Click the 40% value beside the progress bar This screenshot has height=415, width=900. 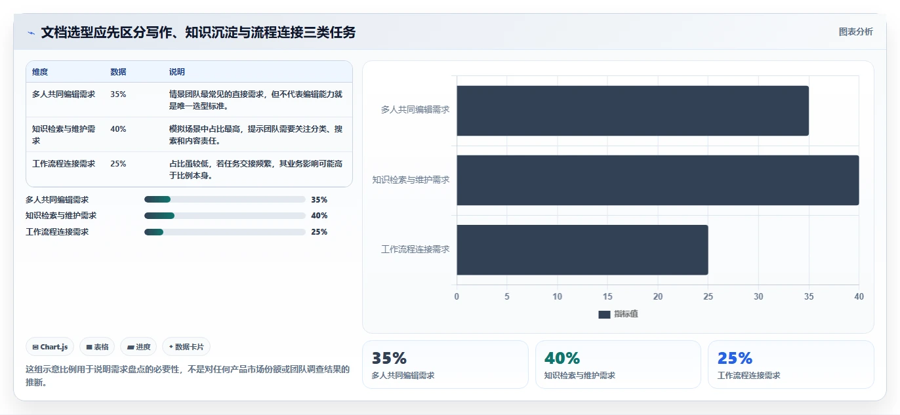click(x=319, y=216)
